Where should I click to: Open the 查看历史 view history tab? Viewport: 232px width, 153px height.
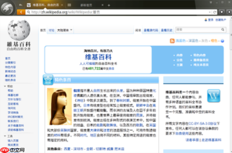(x=167, y=30)
